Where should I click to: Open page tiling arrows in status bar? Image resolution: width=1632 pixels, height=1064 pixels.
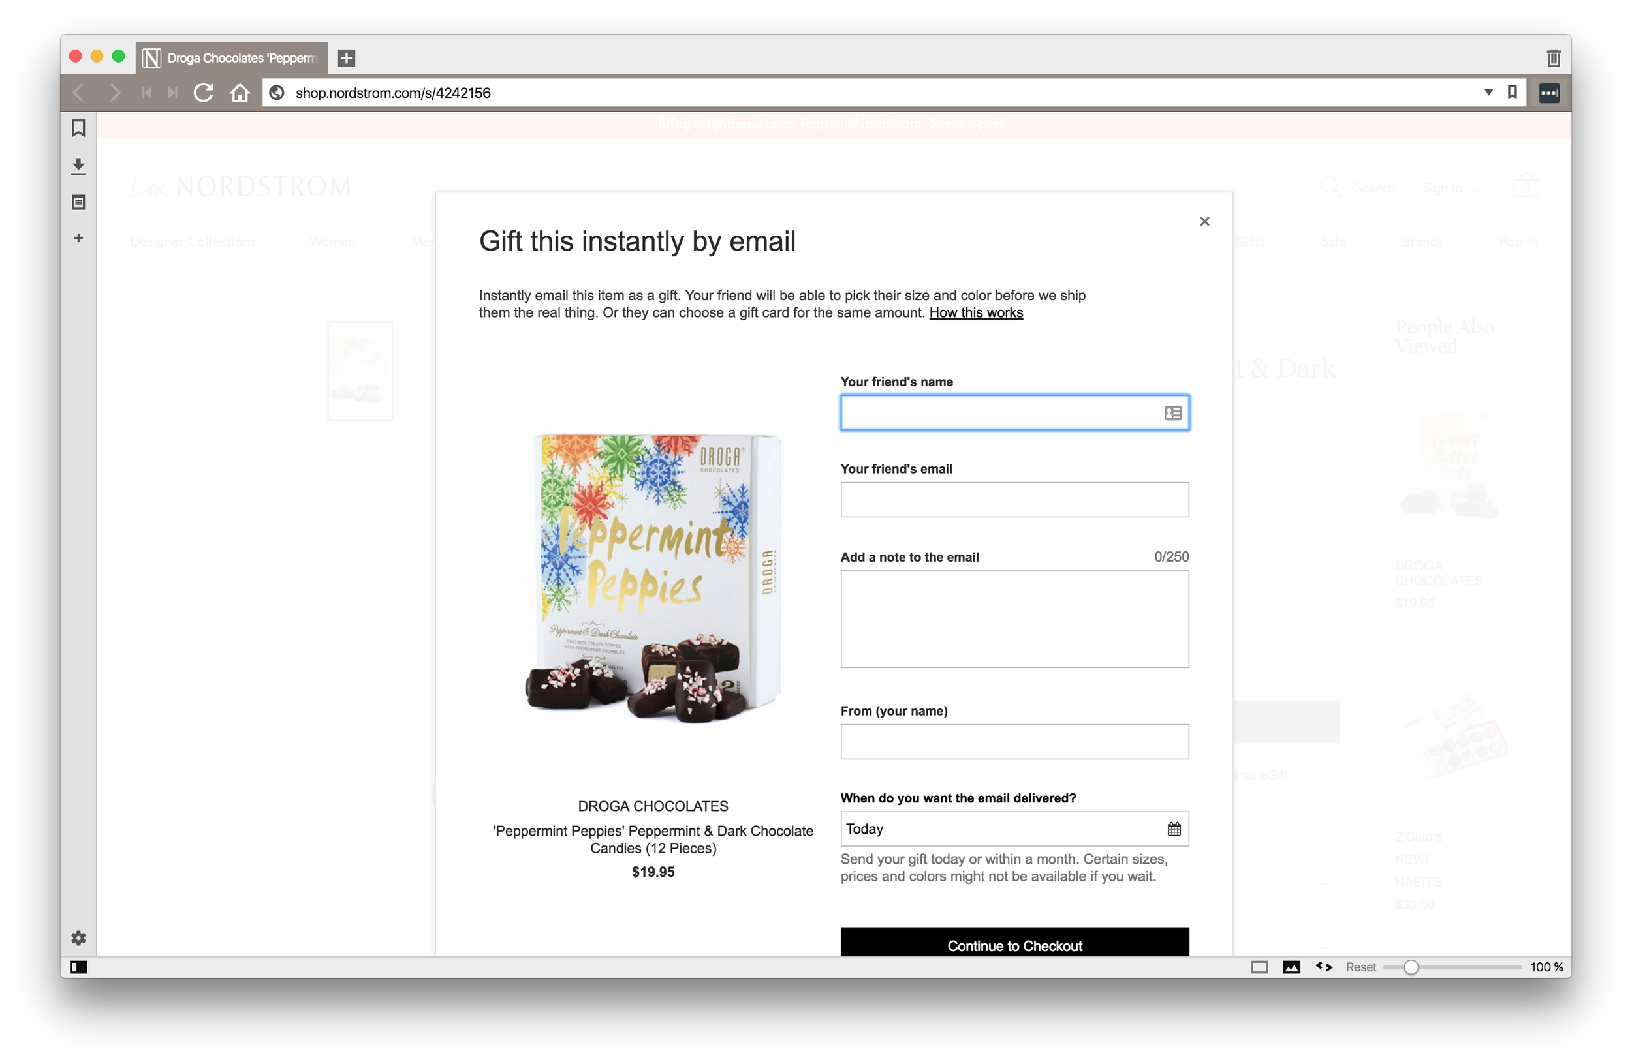pyautogui.click(x=1323, y=967)
